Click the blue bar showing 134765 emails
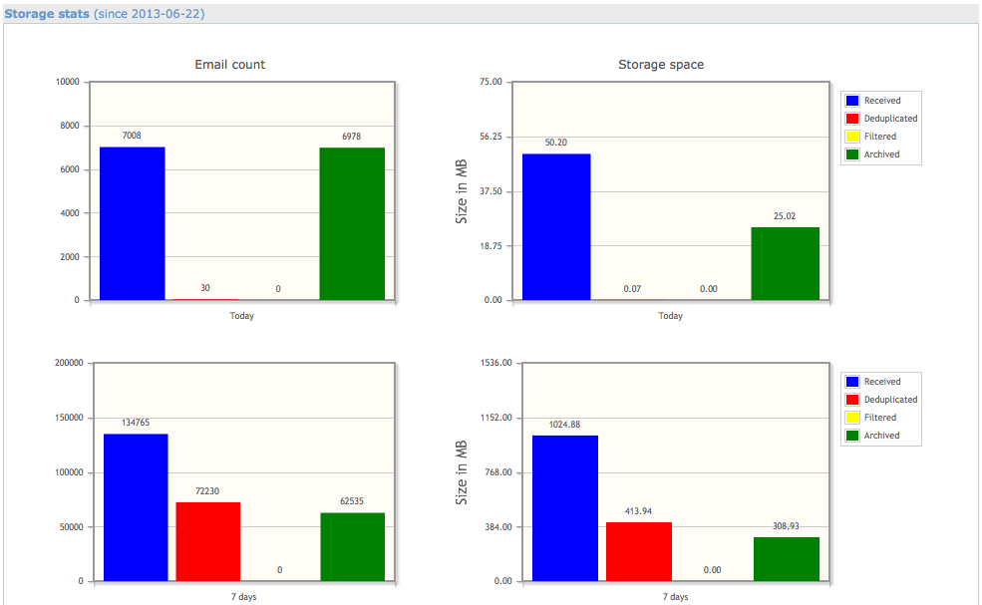The height and width of the screenshot is (605, 982). click(x=136, y=507)
